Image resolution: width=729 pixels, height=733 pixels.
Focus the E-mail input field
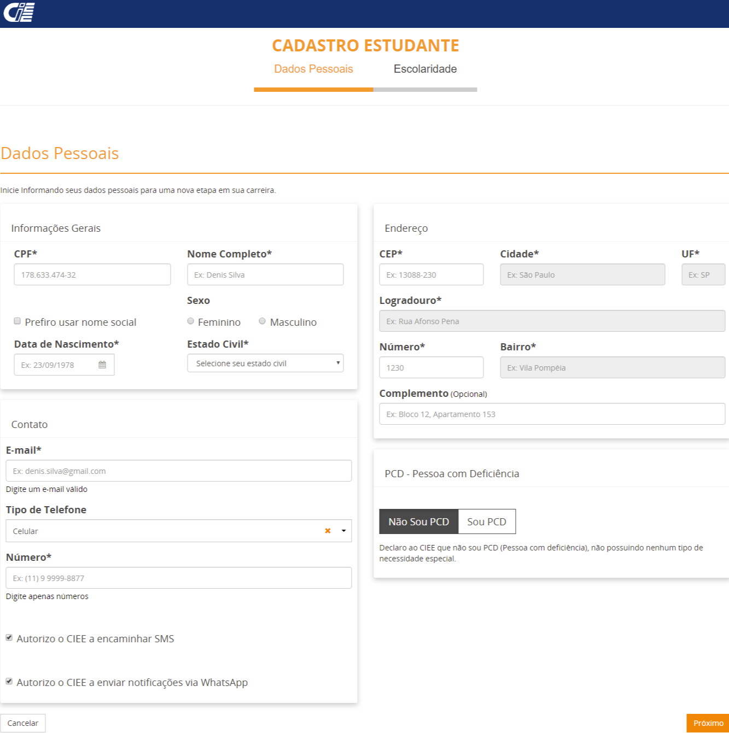tap(178, 471)
